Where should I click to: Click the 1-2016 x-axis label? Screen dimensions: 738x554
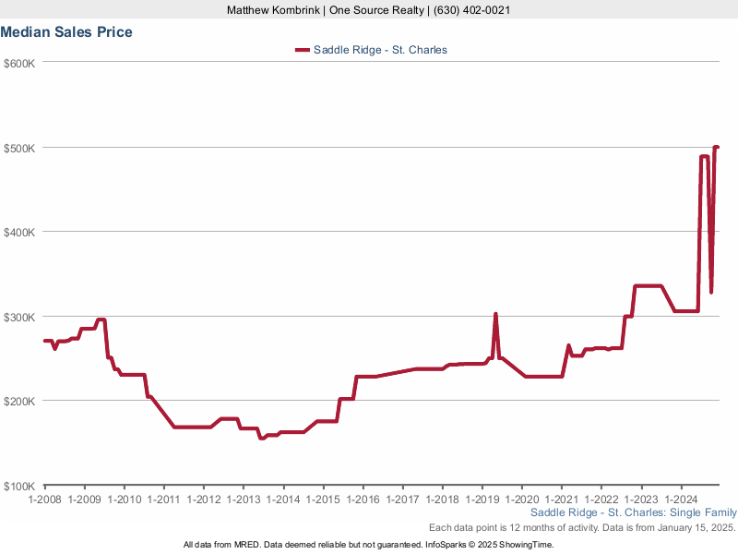[x=363, y=500]
